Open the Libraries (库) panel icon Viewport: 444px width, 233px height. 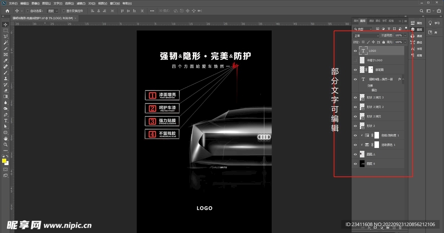tap(431, 32)
